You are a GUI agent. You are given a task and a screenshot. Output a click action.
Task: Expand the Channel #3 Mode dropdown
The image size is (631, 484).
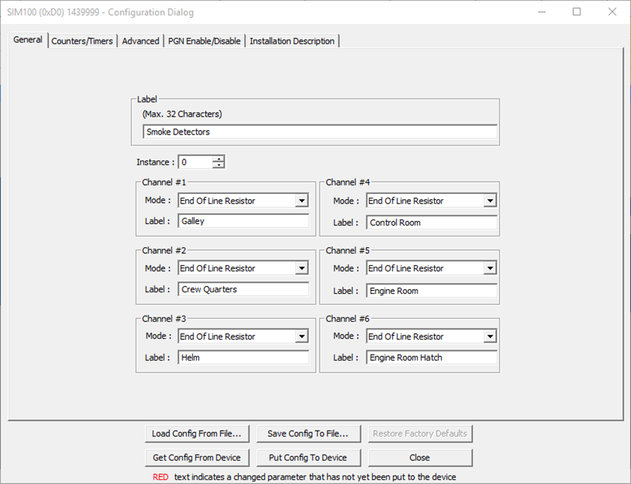[x=301, y=337]
